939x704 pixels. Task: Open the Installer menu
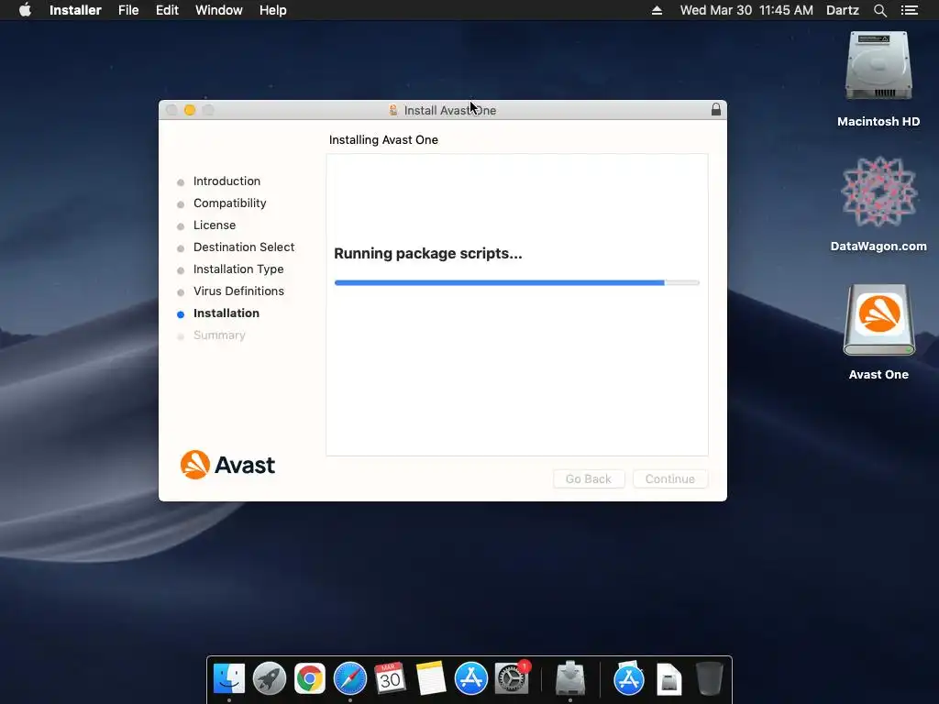[x=75, y=10]
